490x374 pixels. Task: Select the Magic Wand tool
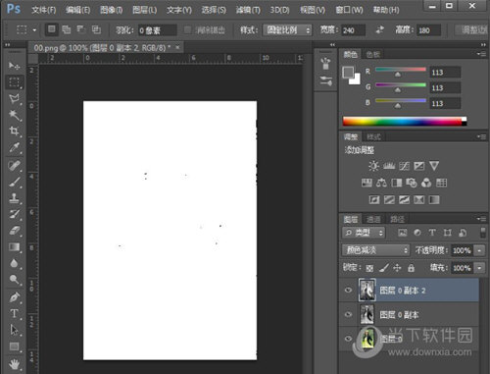(14, 115)
